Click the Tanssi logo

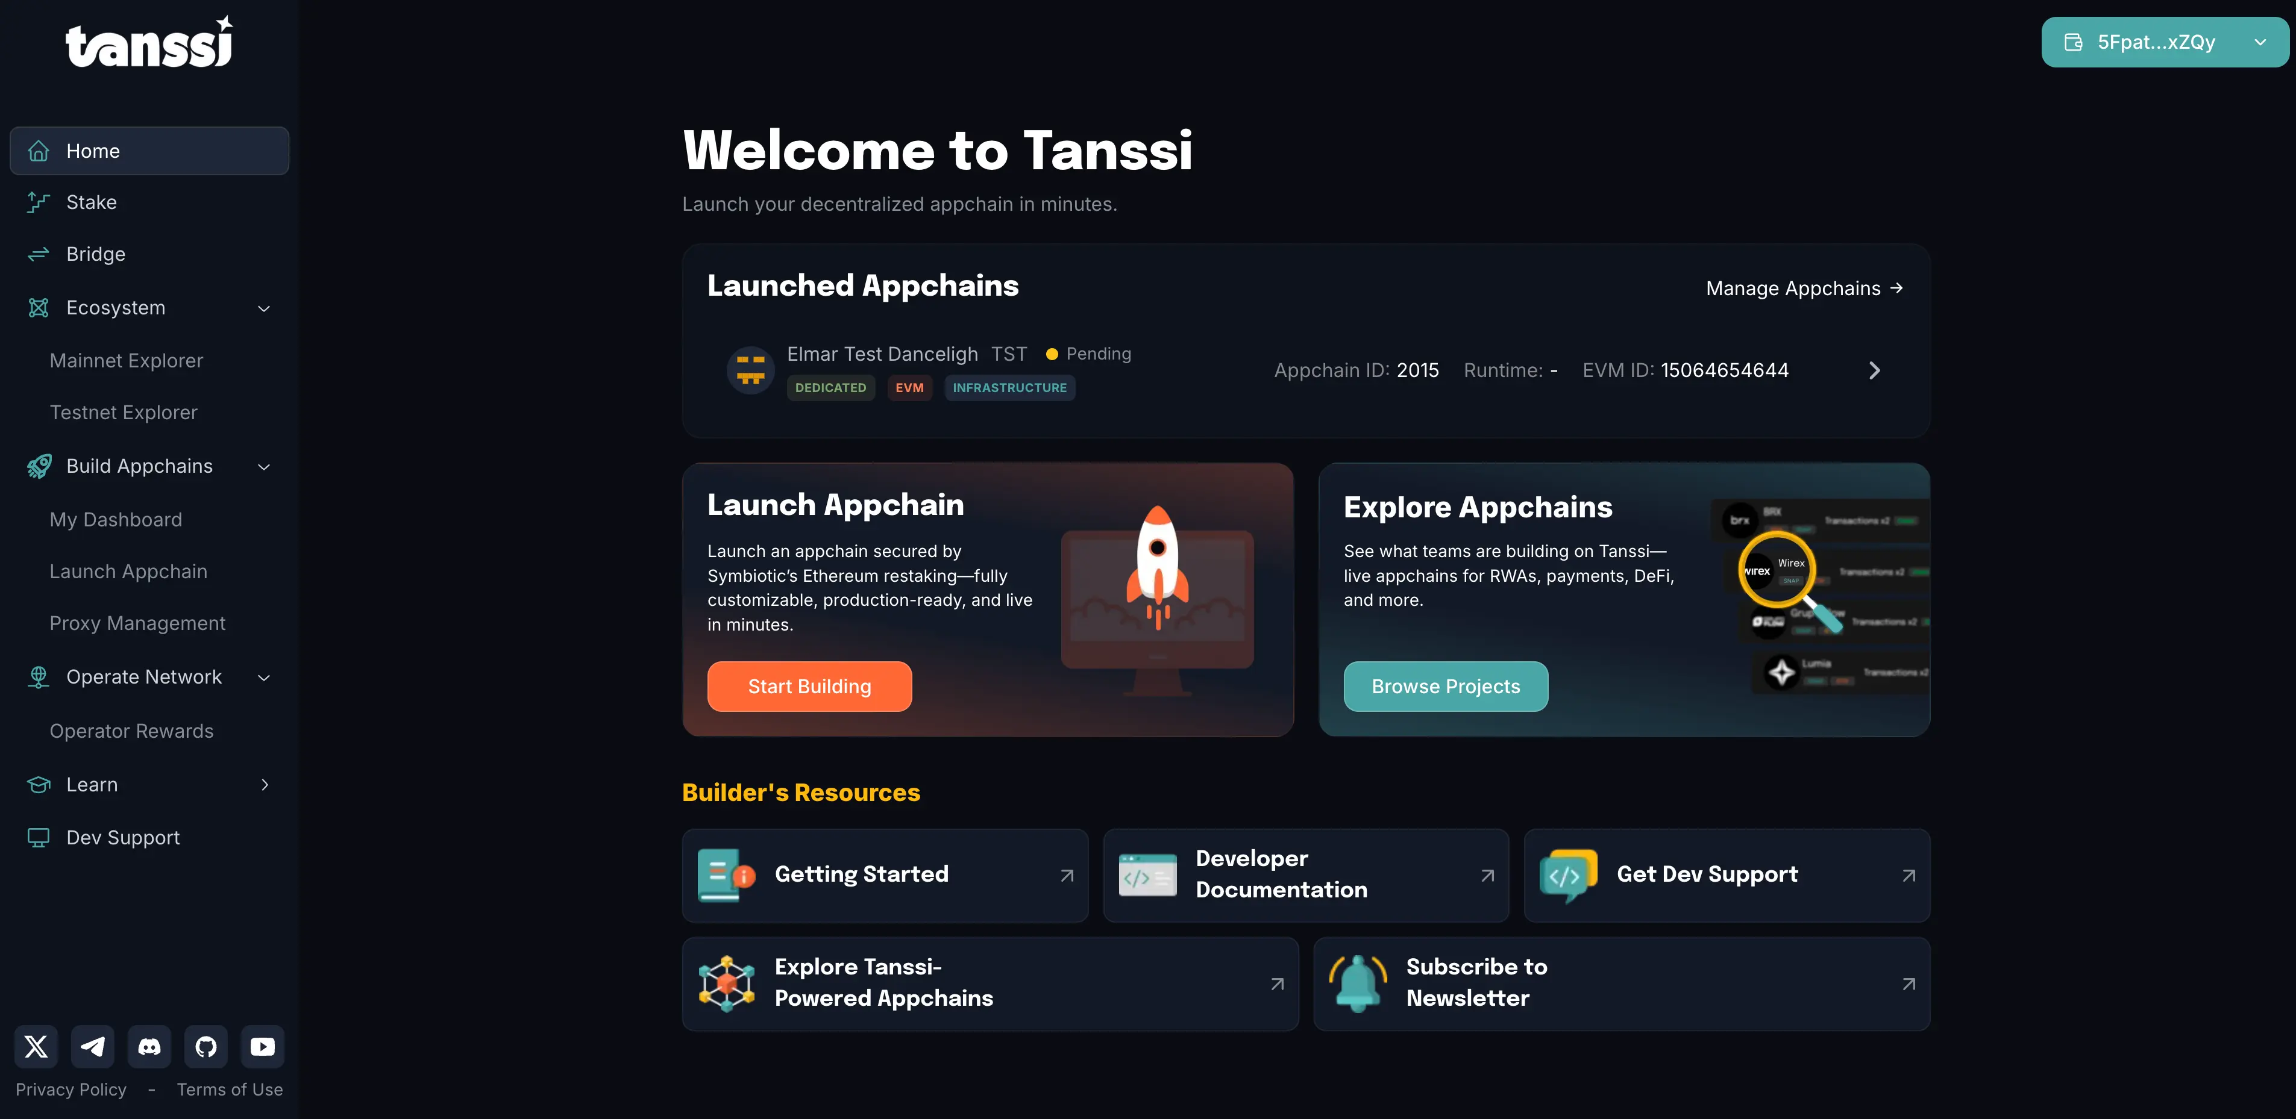[x=149, y=42]
